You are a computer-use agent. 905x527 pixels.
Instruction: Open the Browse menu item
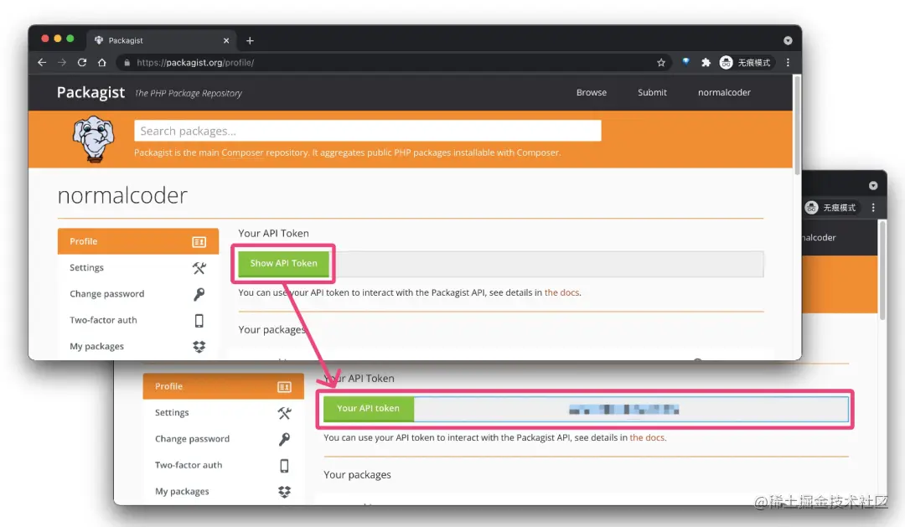coord(591,92)
